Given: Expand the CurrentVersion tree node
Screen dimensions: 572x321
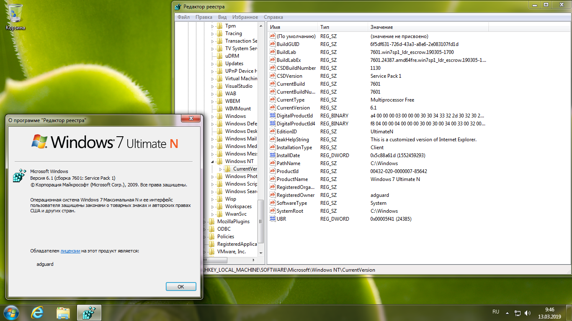Looking at the screenshot, I should 221,169.
